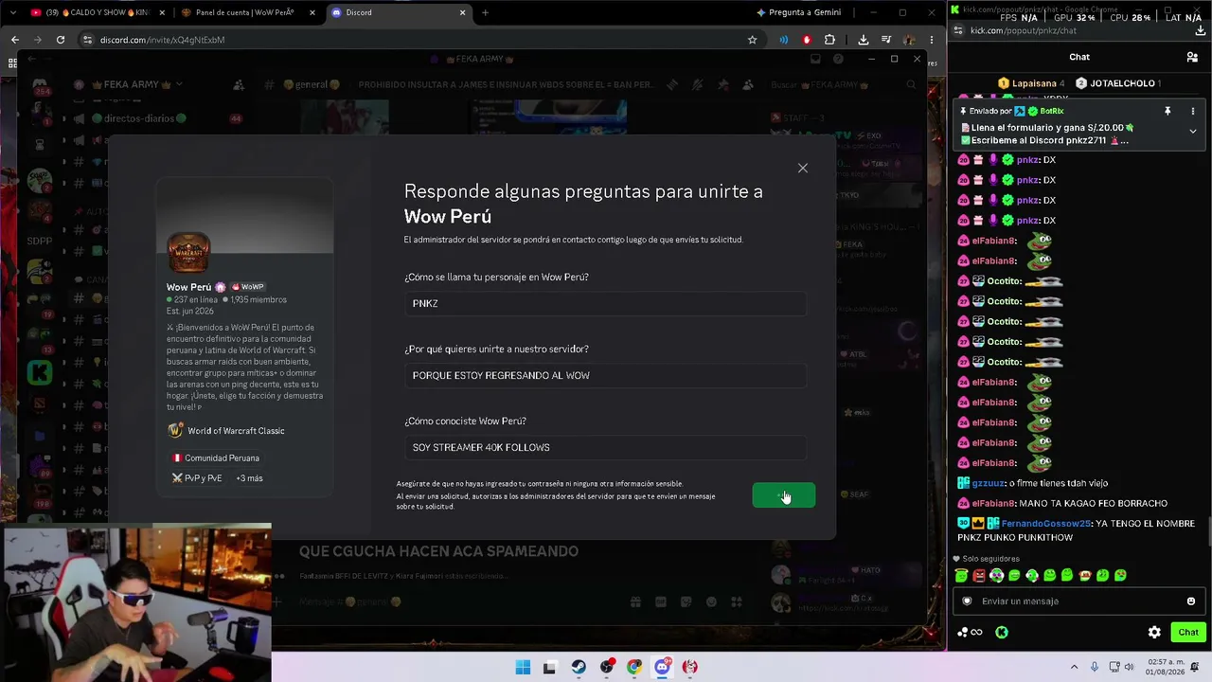Viewport: 1212px width, 682px height.
Task: Expand the pinned BotRix message
Action: (1192, 132)
